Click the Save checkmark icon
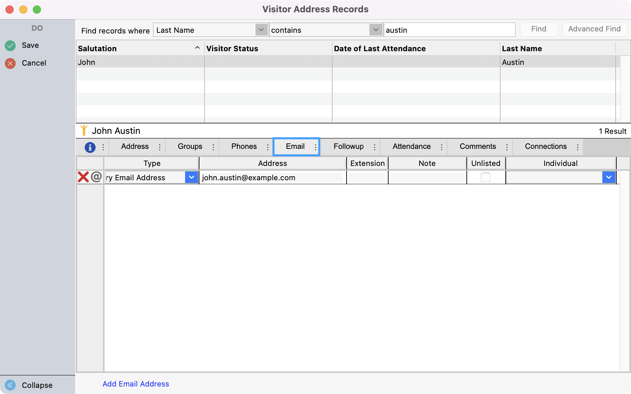Image resolution: width=631 pixels, height=394 pixels. pyautogui.click(x=10, y=45)
